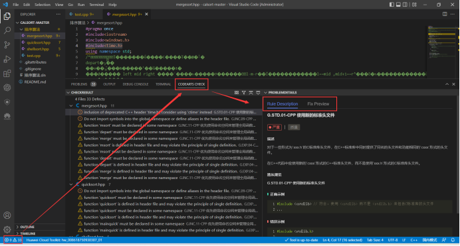Switch to the TERMINAL panel tab
The image size is (460, 246).
[163, 84]
